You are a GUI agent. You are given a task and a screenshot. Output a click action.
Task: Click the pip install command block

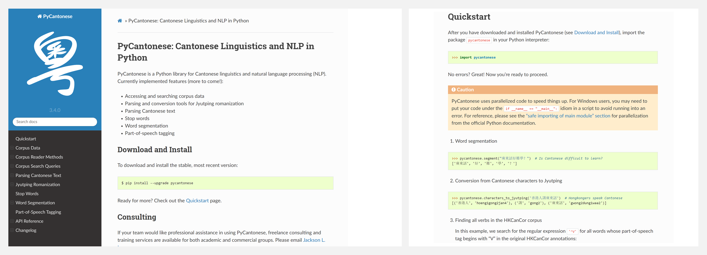225,183
